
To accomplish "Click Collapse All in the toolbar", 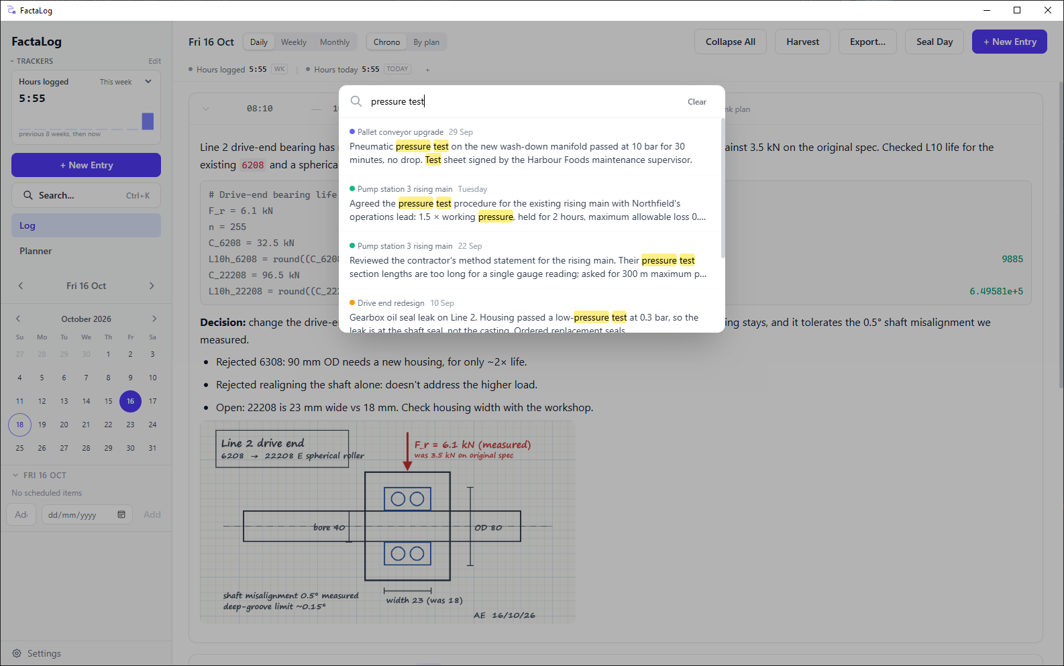I will [x=731, y=42].
